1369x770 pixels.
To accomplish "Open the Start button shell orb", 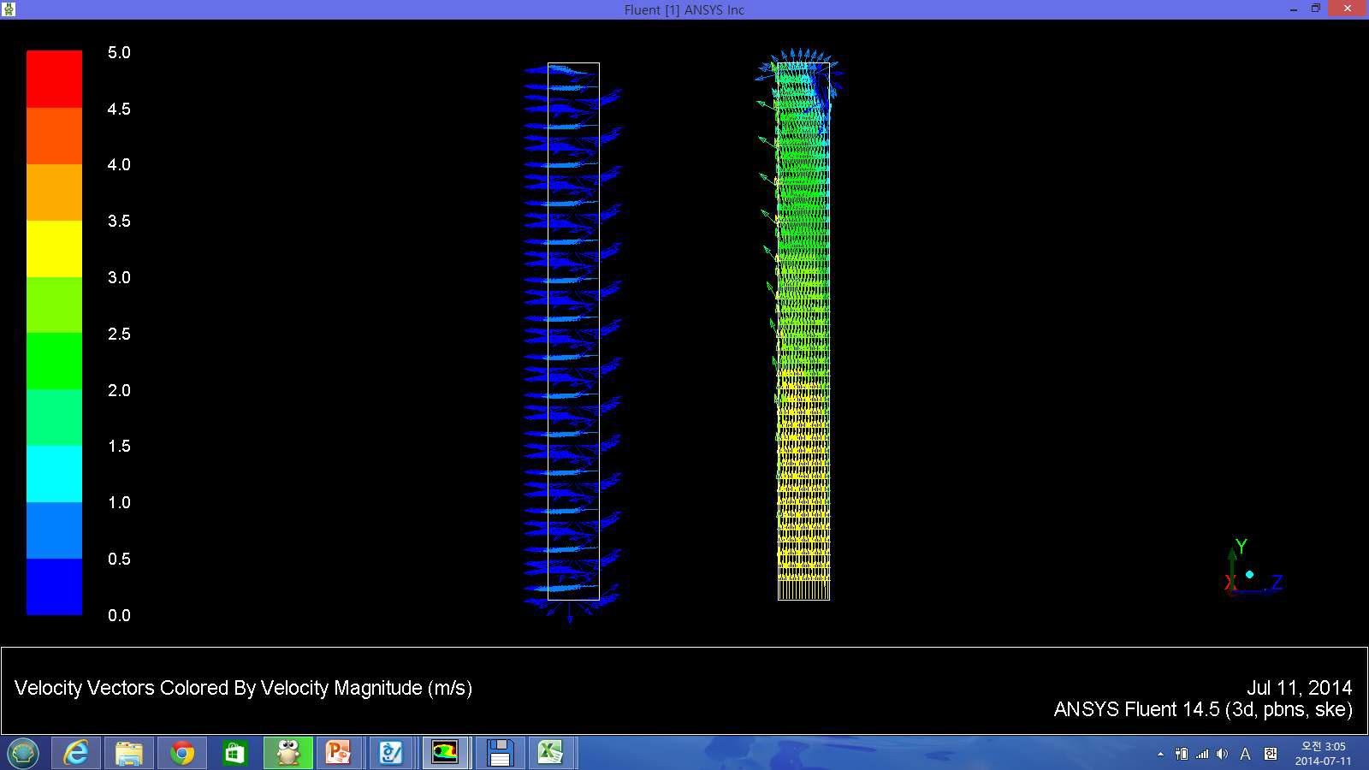I will (x=23, y=753).
